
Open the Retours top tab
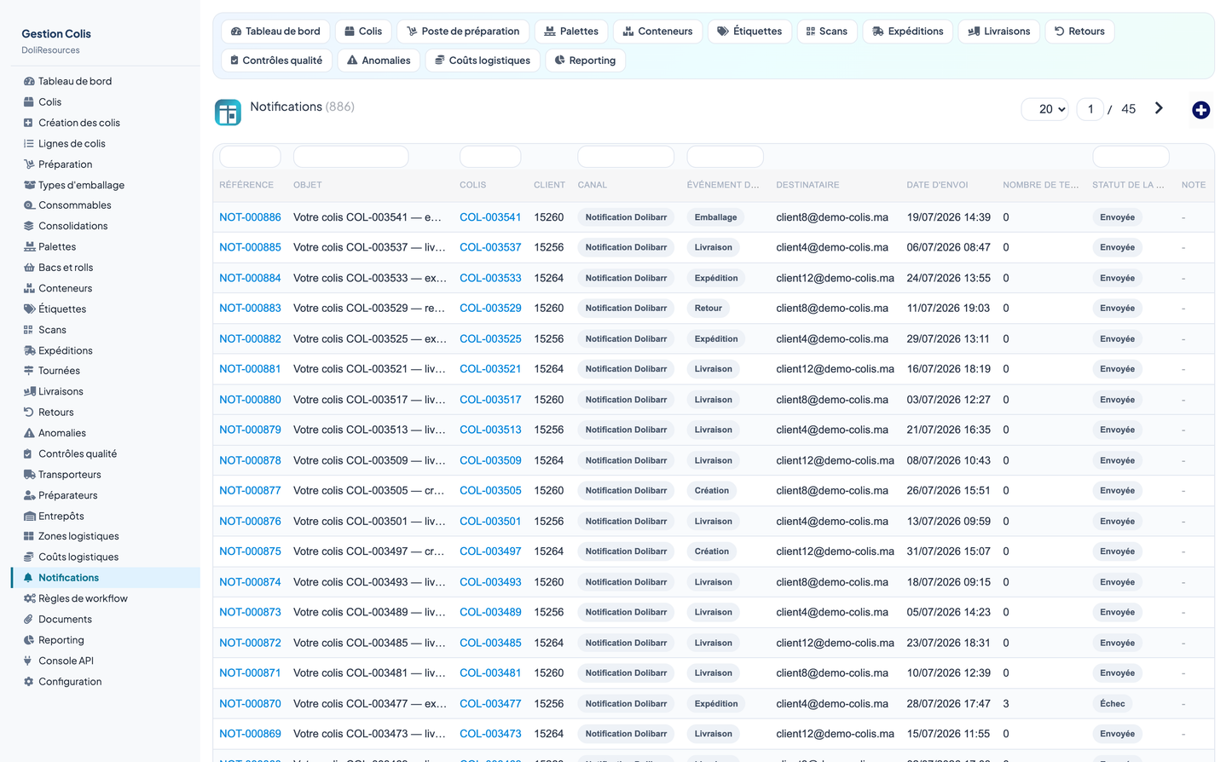[1079, 32]
